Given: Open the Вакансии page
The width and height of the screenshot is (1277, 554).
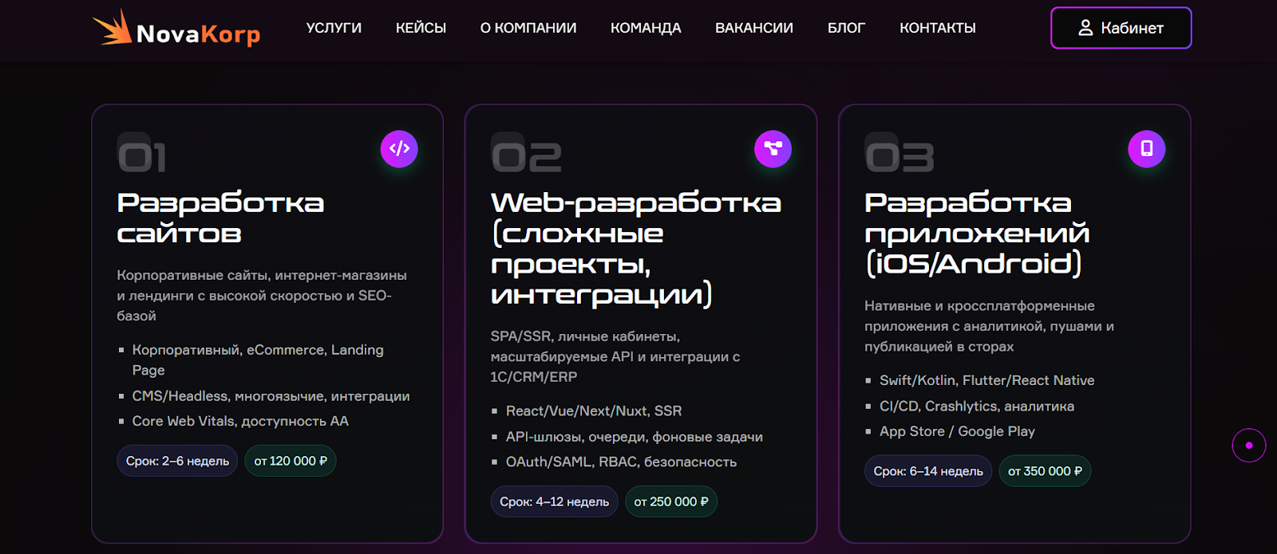Looking at the screenshot, I should pyautogui.click(x=753, y=28).
